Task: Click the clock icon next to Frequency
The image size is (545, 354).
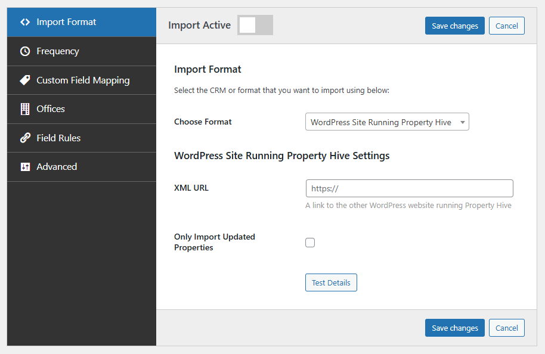Action: (25, 51)
